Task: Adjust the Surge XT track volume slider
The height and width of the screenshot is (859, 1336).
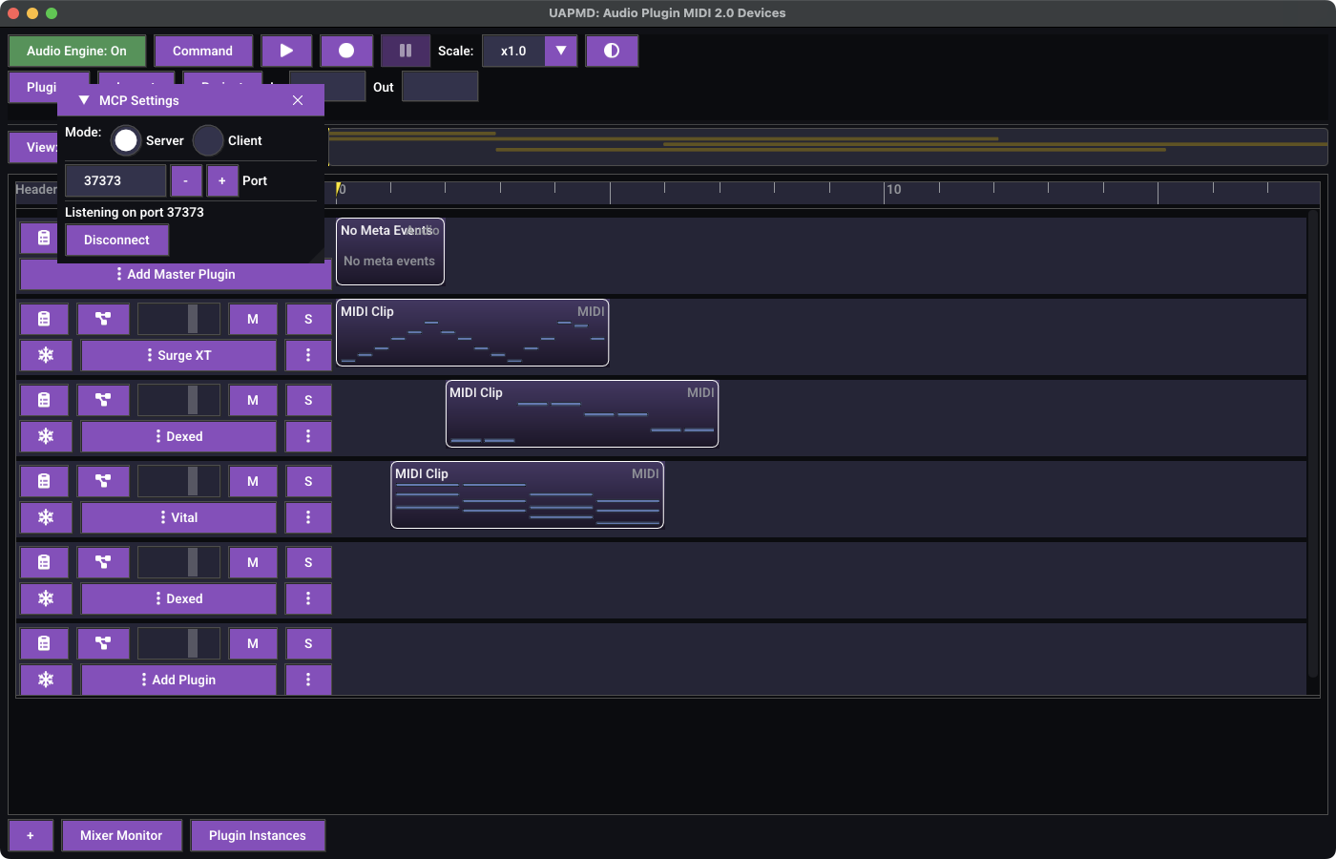Action: point(178,319)
